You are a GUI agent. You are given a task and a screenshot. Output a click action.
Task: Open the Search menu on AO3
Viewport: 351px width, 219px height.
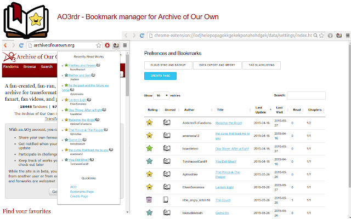[47, 67]
